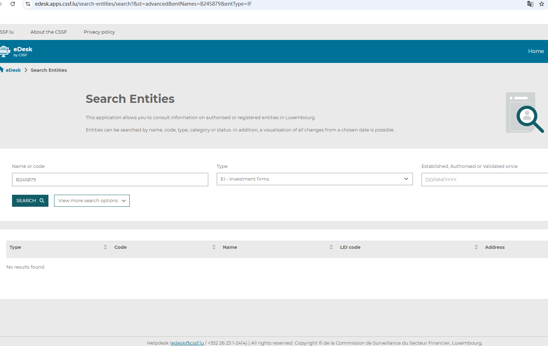Click the edesk@cssf.lu helpdesk email link
This screenshot has width=548, height=346.
(x=187, y=343)
